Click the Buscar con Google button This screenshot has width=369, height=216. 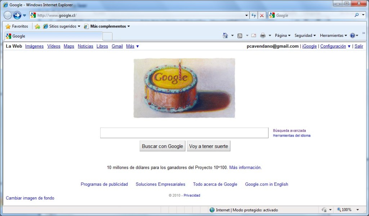163,146
